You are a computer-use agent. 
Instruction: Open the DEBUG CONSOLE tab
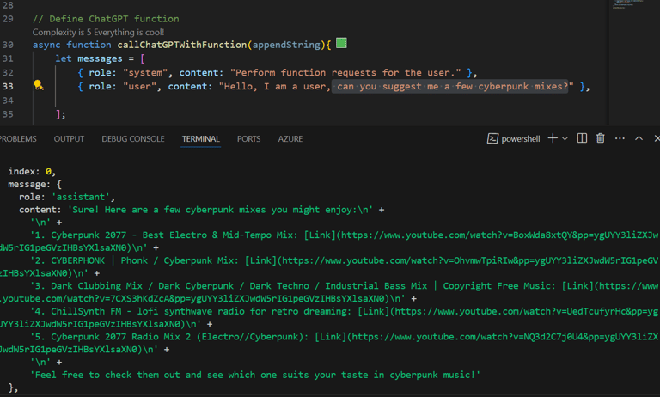click(133, 139)
